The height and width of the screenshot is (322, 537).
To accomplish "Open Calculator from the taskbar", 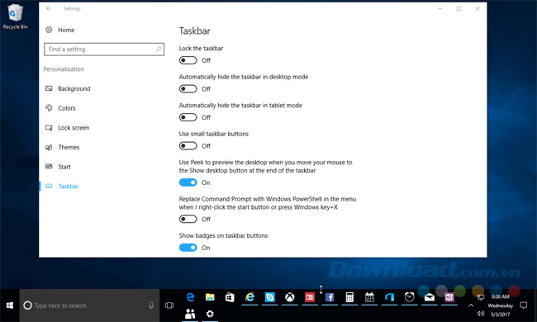I will click(x=349, y=297).
